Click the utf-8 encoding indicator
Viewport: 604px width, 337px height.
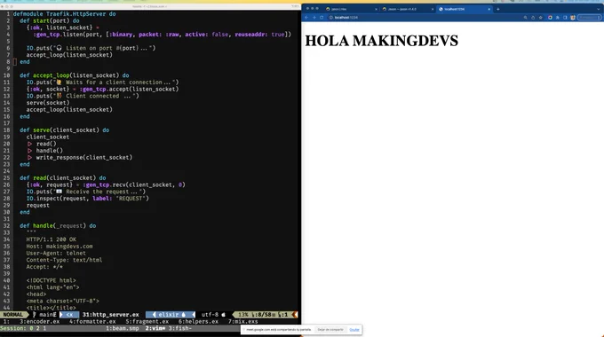(210, 315)
